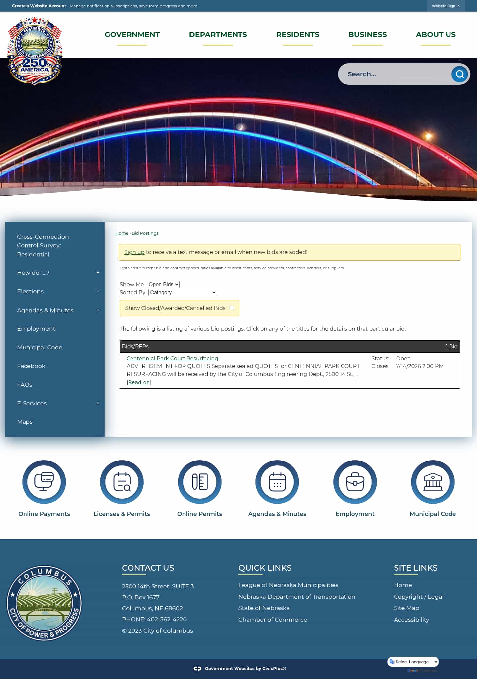Click the phone number 402-562-4220
This screenshot has height=679, width=477.
coord(167,619)
